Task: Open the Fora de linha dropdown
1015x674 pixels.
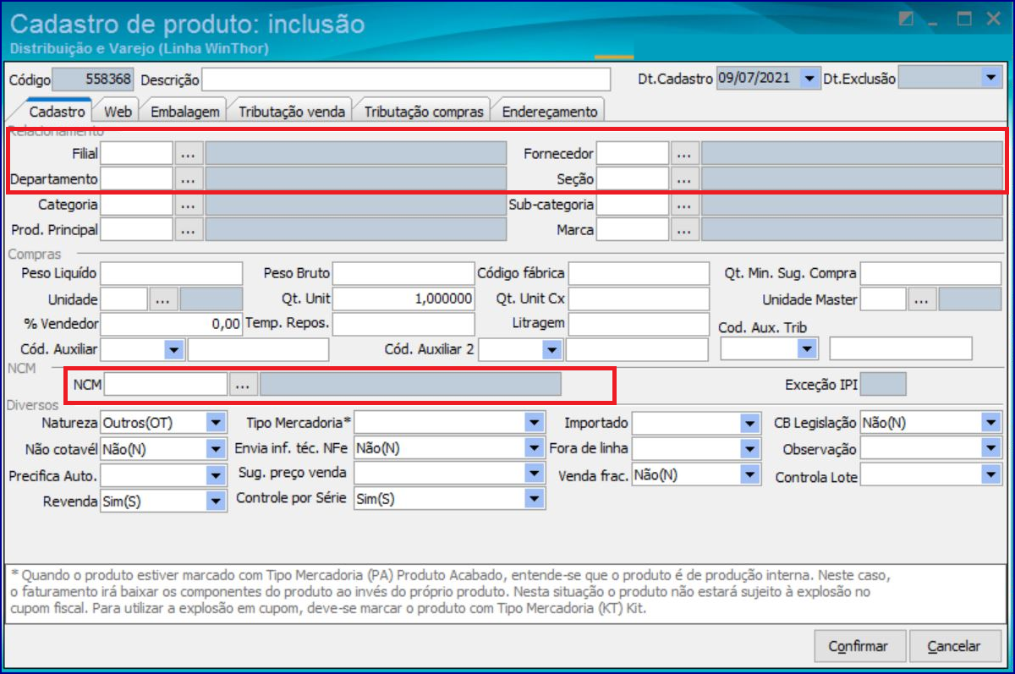Action: pos(749,449)
